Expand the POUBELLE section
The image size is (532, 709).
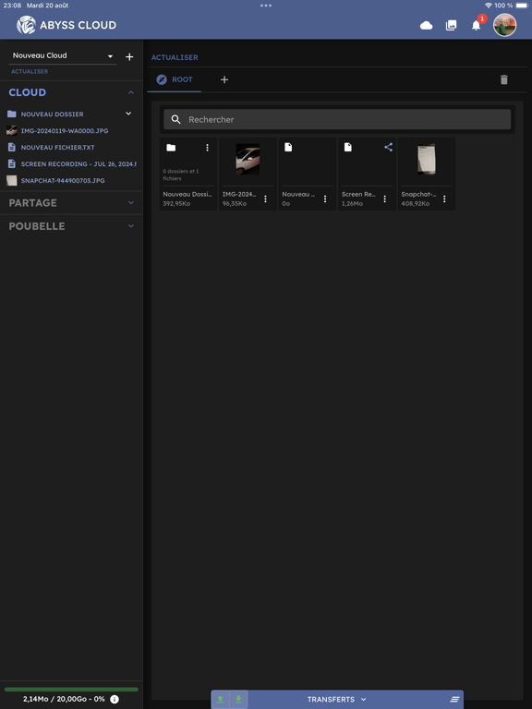click(131, 225)
